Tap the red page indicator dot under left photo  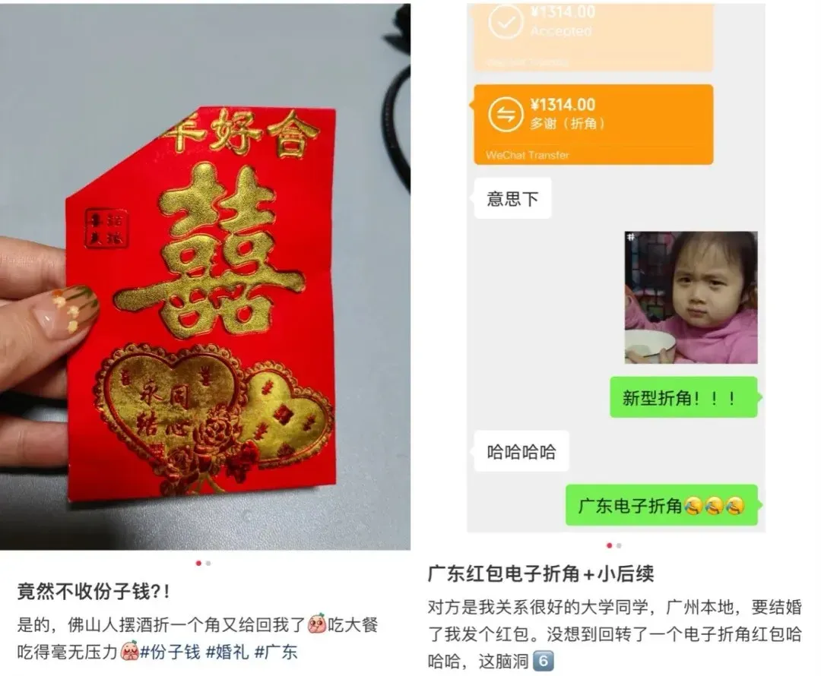(198, 564)
